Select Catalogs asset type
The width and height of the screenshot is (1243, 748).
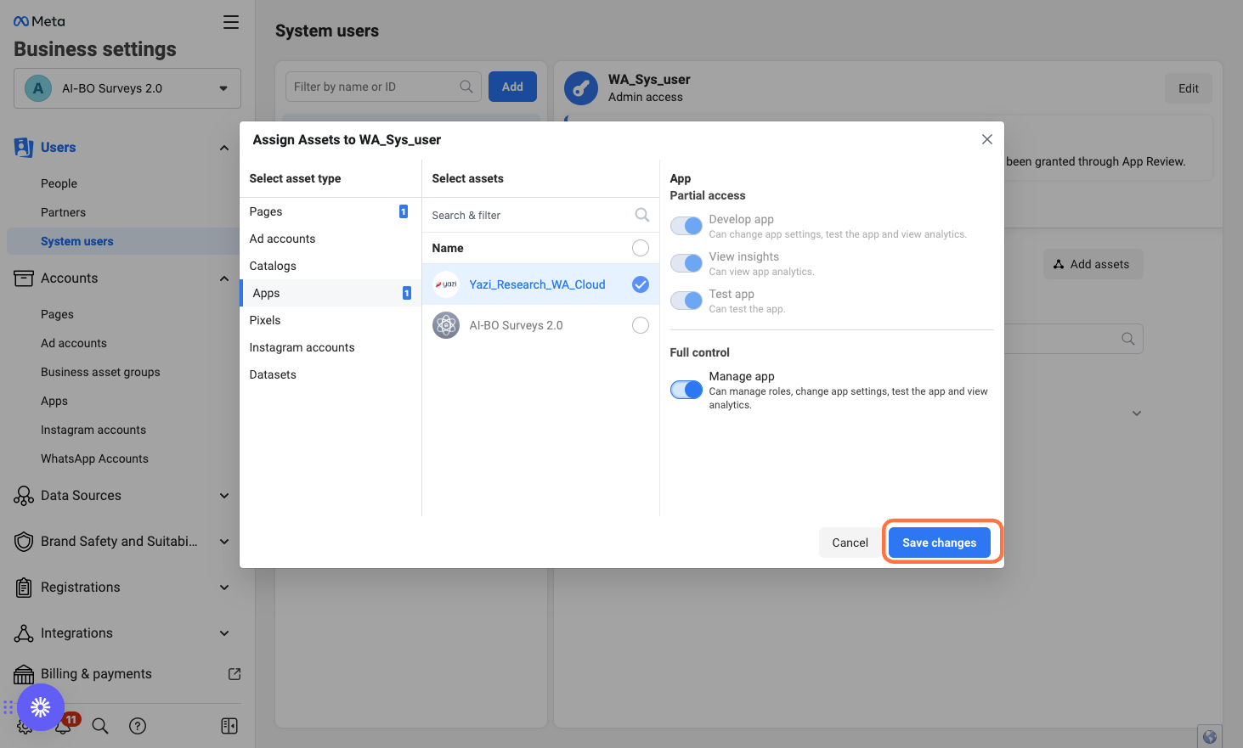point(331,266)
